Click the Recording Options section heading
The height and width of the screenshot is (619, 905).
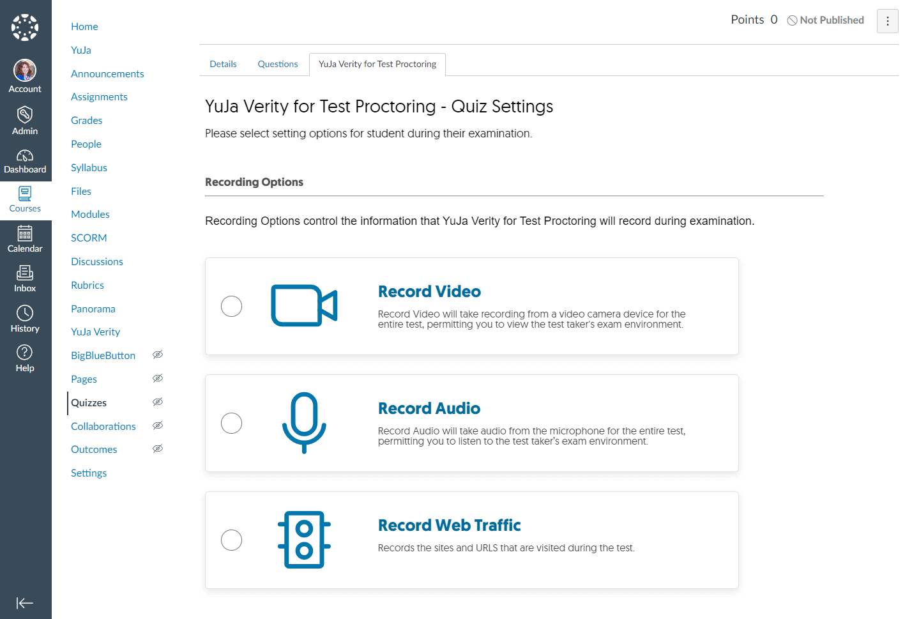(254, 182)
